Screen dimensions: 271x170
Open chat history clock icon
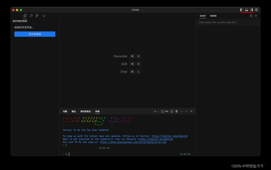pos(251,16)
